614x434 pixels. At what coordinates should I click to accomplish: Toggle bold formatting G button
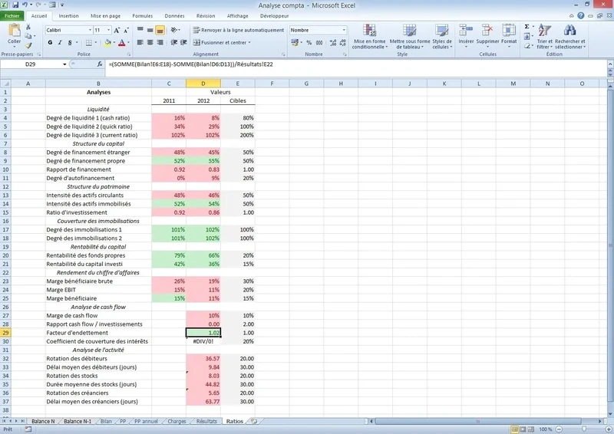[50, 42]
